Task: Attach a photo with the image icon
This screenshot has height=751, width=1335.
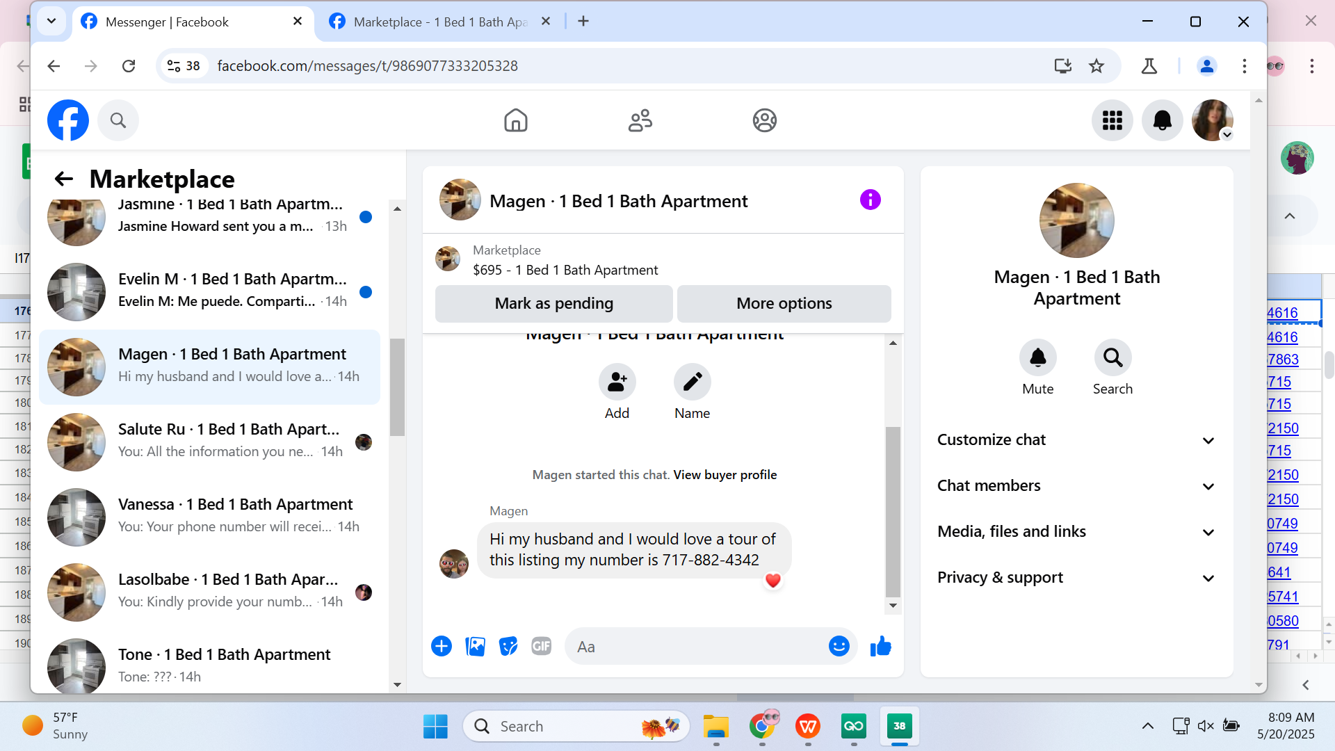Action: (476, 647)
